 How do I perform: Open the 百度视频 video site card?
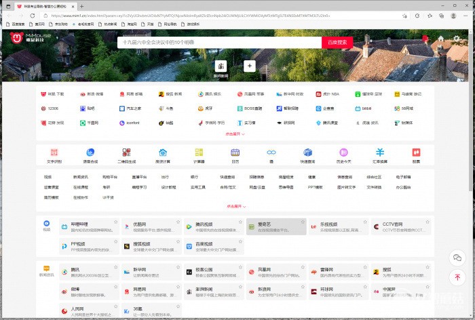coord(214,246)
